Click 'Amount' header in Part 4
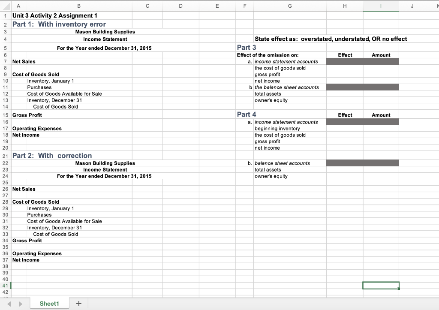 pyautogui.click(x=381, y=115)
